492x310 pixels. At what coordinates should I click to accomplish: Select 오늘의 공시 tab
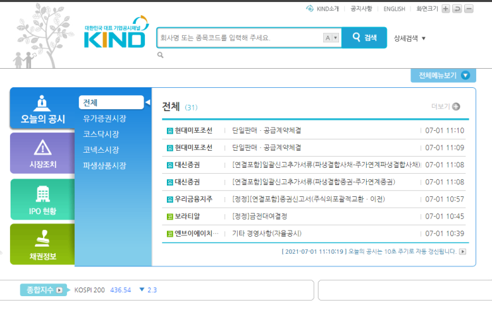point(42,108)
